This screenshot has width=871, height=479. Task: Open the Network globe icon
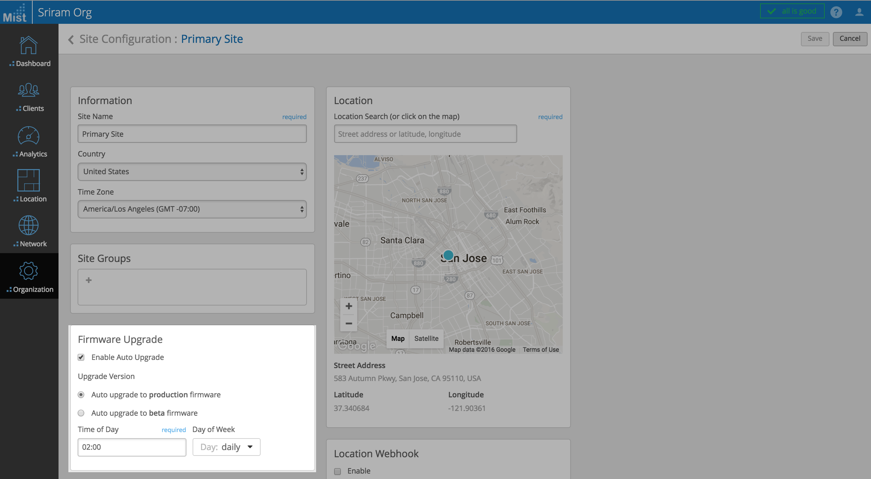[29, 225]
